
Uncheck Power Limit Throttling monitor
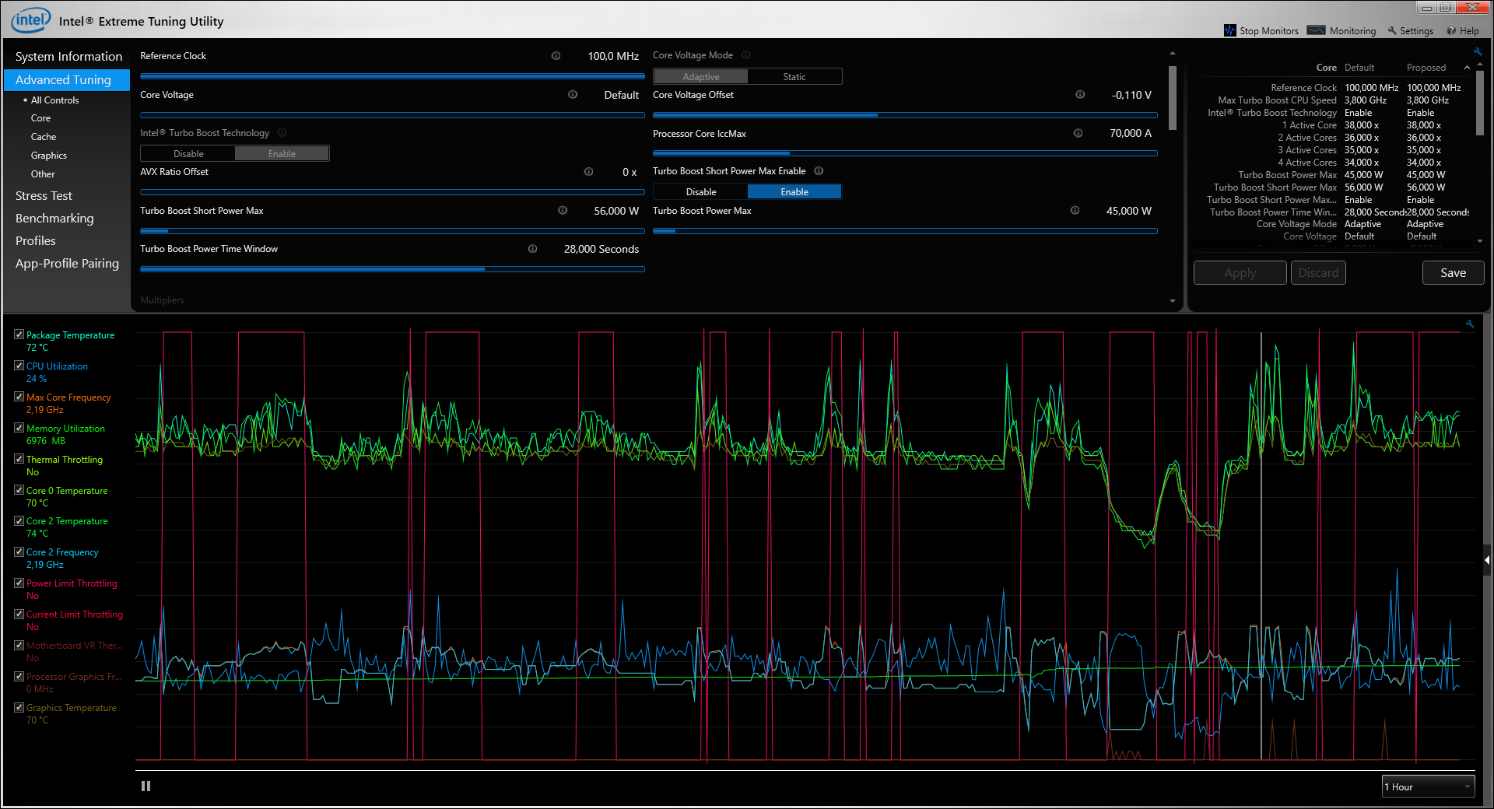(x=19, y=583)
